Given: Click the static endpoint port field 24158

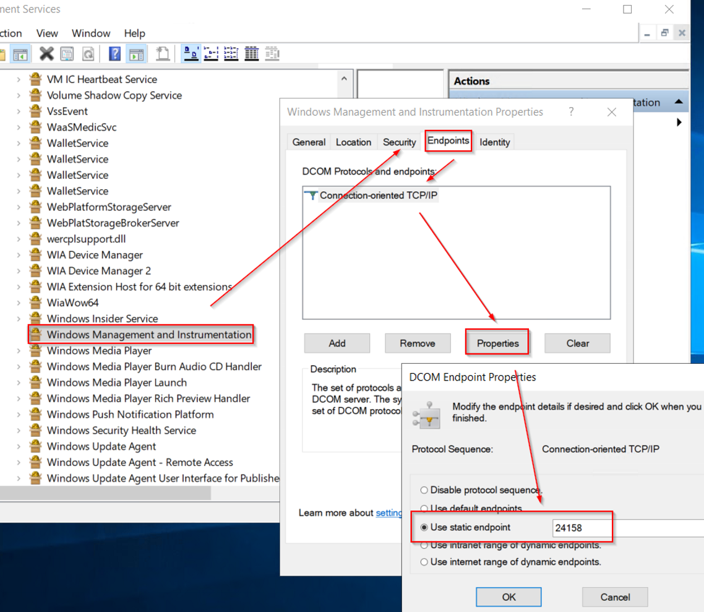Looking at the screenshot, I should pos(629,528).
